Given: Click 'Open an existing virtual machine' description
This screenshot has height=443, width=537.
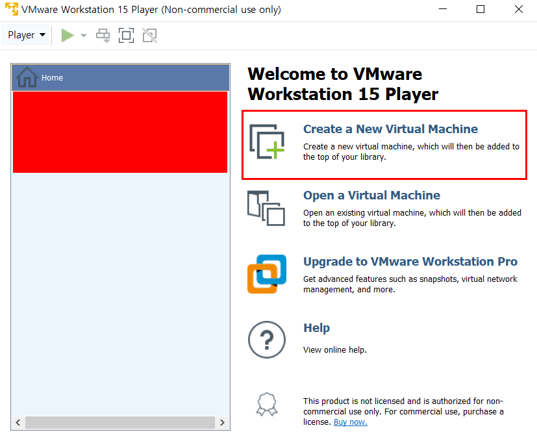Looking at the screenshot, I should click(412, 218).
